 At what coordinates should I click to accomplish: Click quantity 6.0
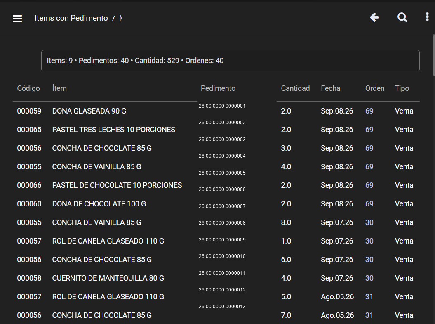point(286,260)
